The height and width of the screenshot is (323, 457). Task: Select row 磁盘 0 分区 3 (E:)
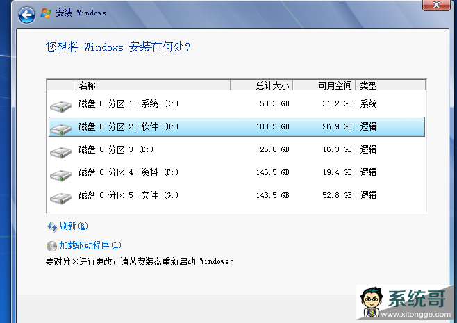(x=237, y=149)
